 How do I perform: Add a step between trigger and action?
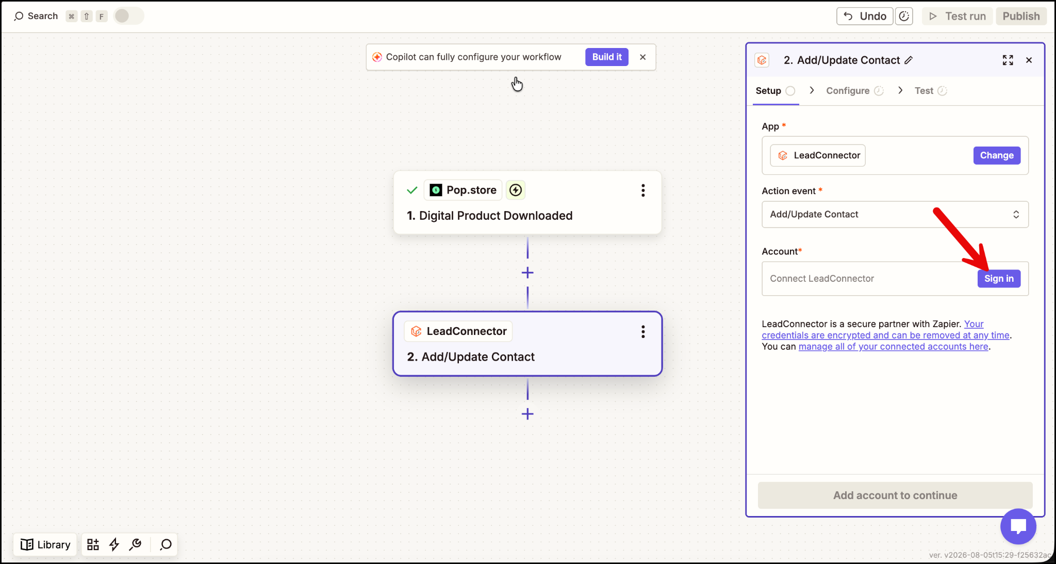527,272
